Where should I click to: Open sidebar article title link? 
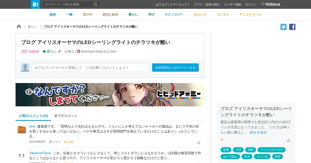[x=256, y=112]
